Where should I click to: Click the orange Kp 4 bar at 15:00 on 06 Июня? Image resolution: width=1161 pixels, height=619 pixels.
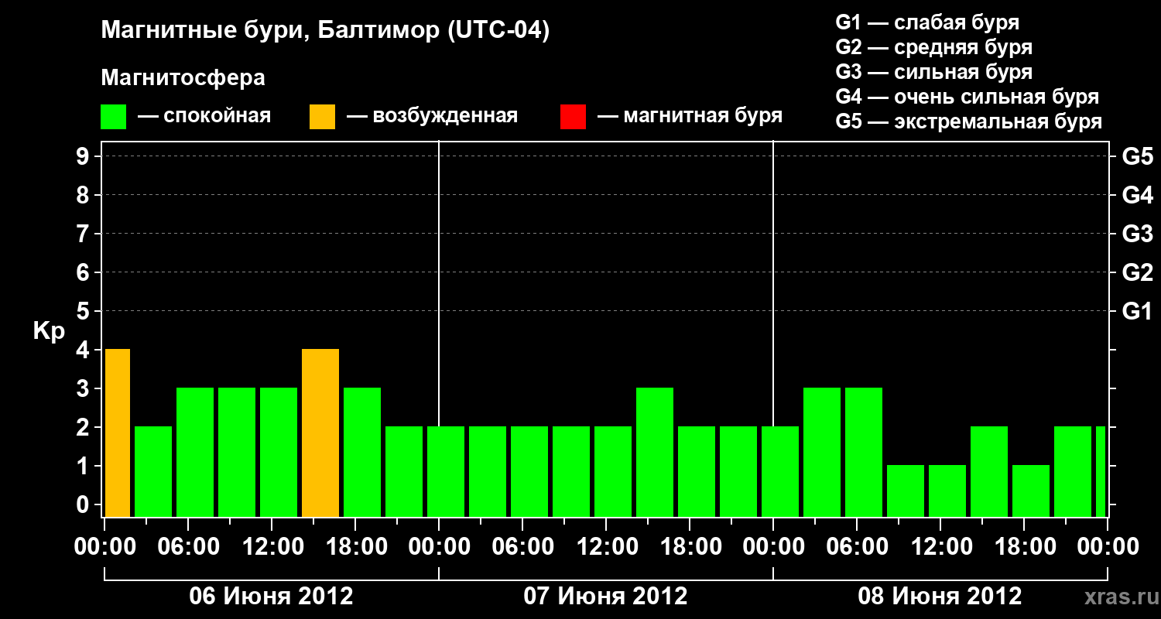[x=320, y=433]
